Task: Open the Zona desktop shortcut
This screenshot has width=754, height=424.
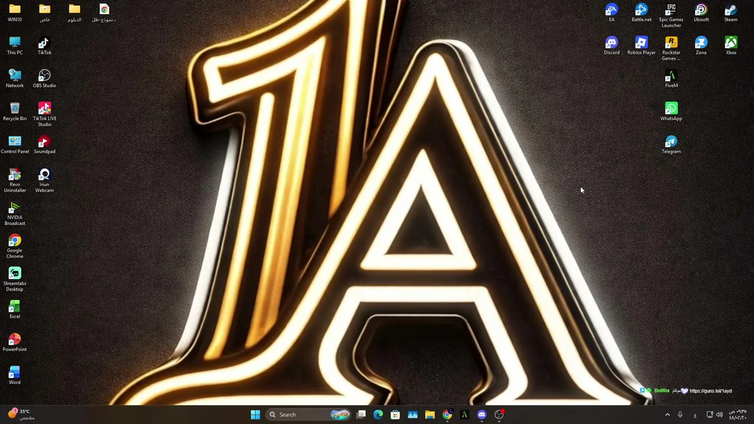Action: (x=701, y=46)
